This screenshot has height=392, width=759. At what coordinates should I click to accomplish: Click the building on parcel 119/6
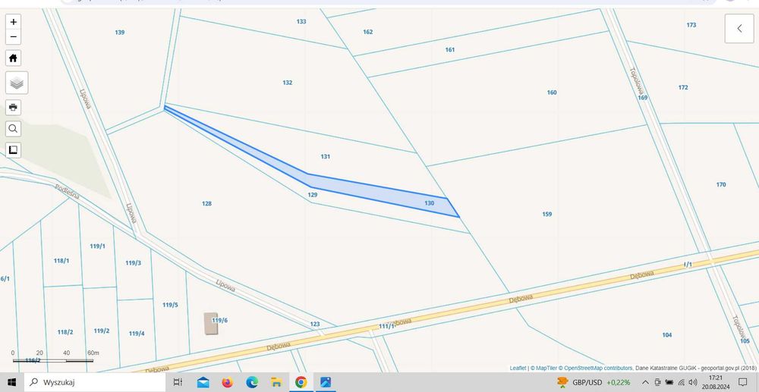(x=210, y=323)
